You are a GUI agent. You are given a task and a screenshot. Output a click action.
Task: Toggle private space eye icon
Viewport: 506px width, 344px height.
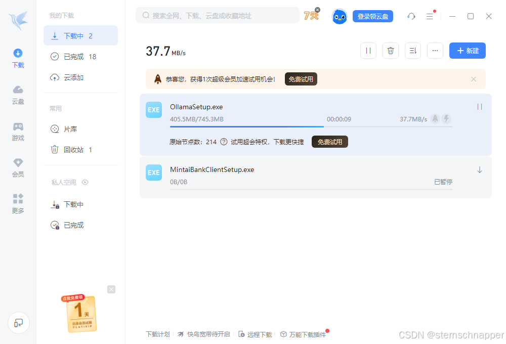85,182
